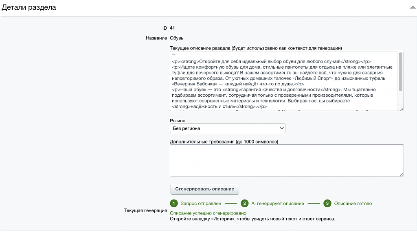Focus the Дополнительные требования text area
Viewport: 417px width, 232px height.
[x=287, y=160]
